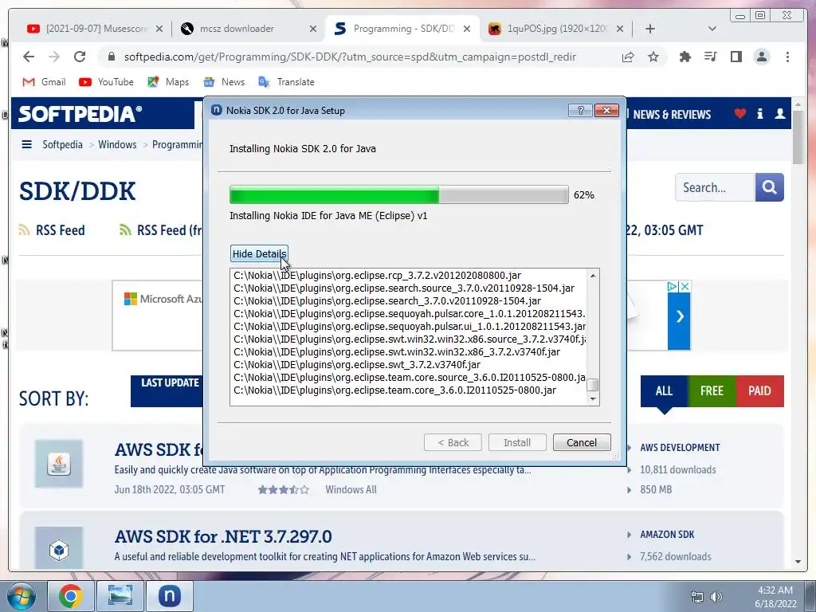Open Chrome profile avatar

pos(761,57)
